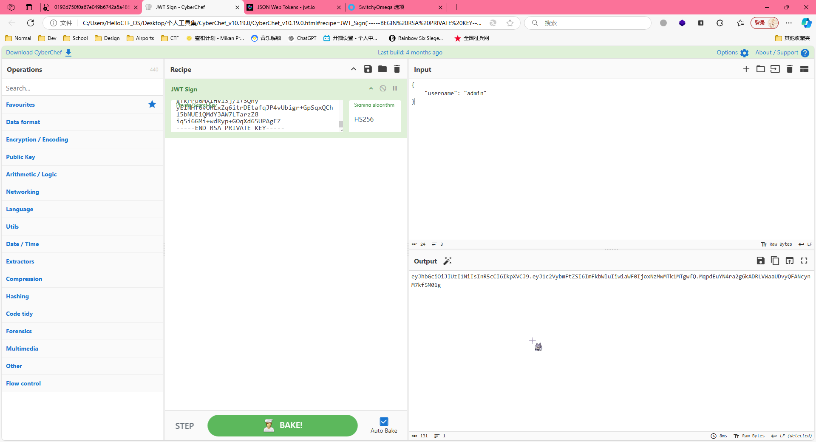
Task: Set breakpoint on JWT Sign operation
Action: click(x=395, y=89)
